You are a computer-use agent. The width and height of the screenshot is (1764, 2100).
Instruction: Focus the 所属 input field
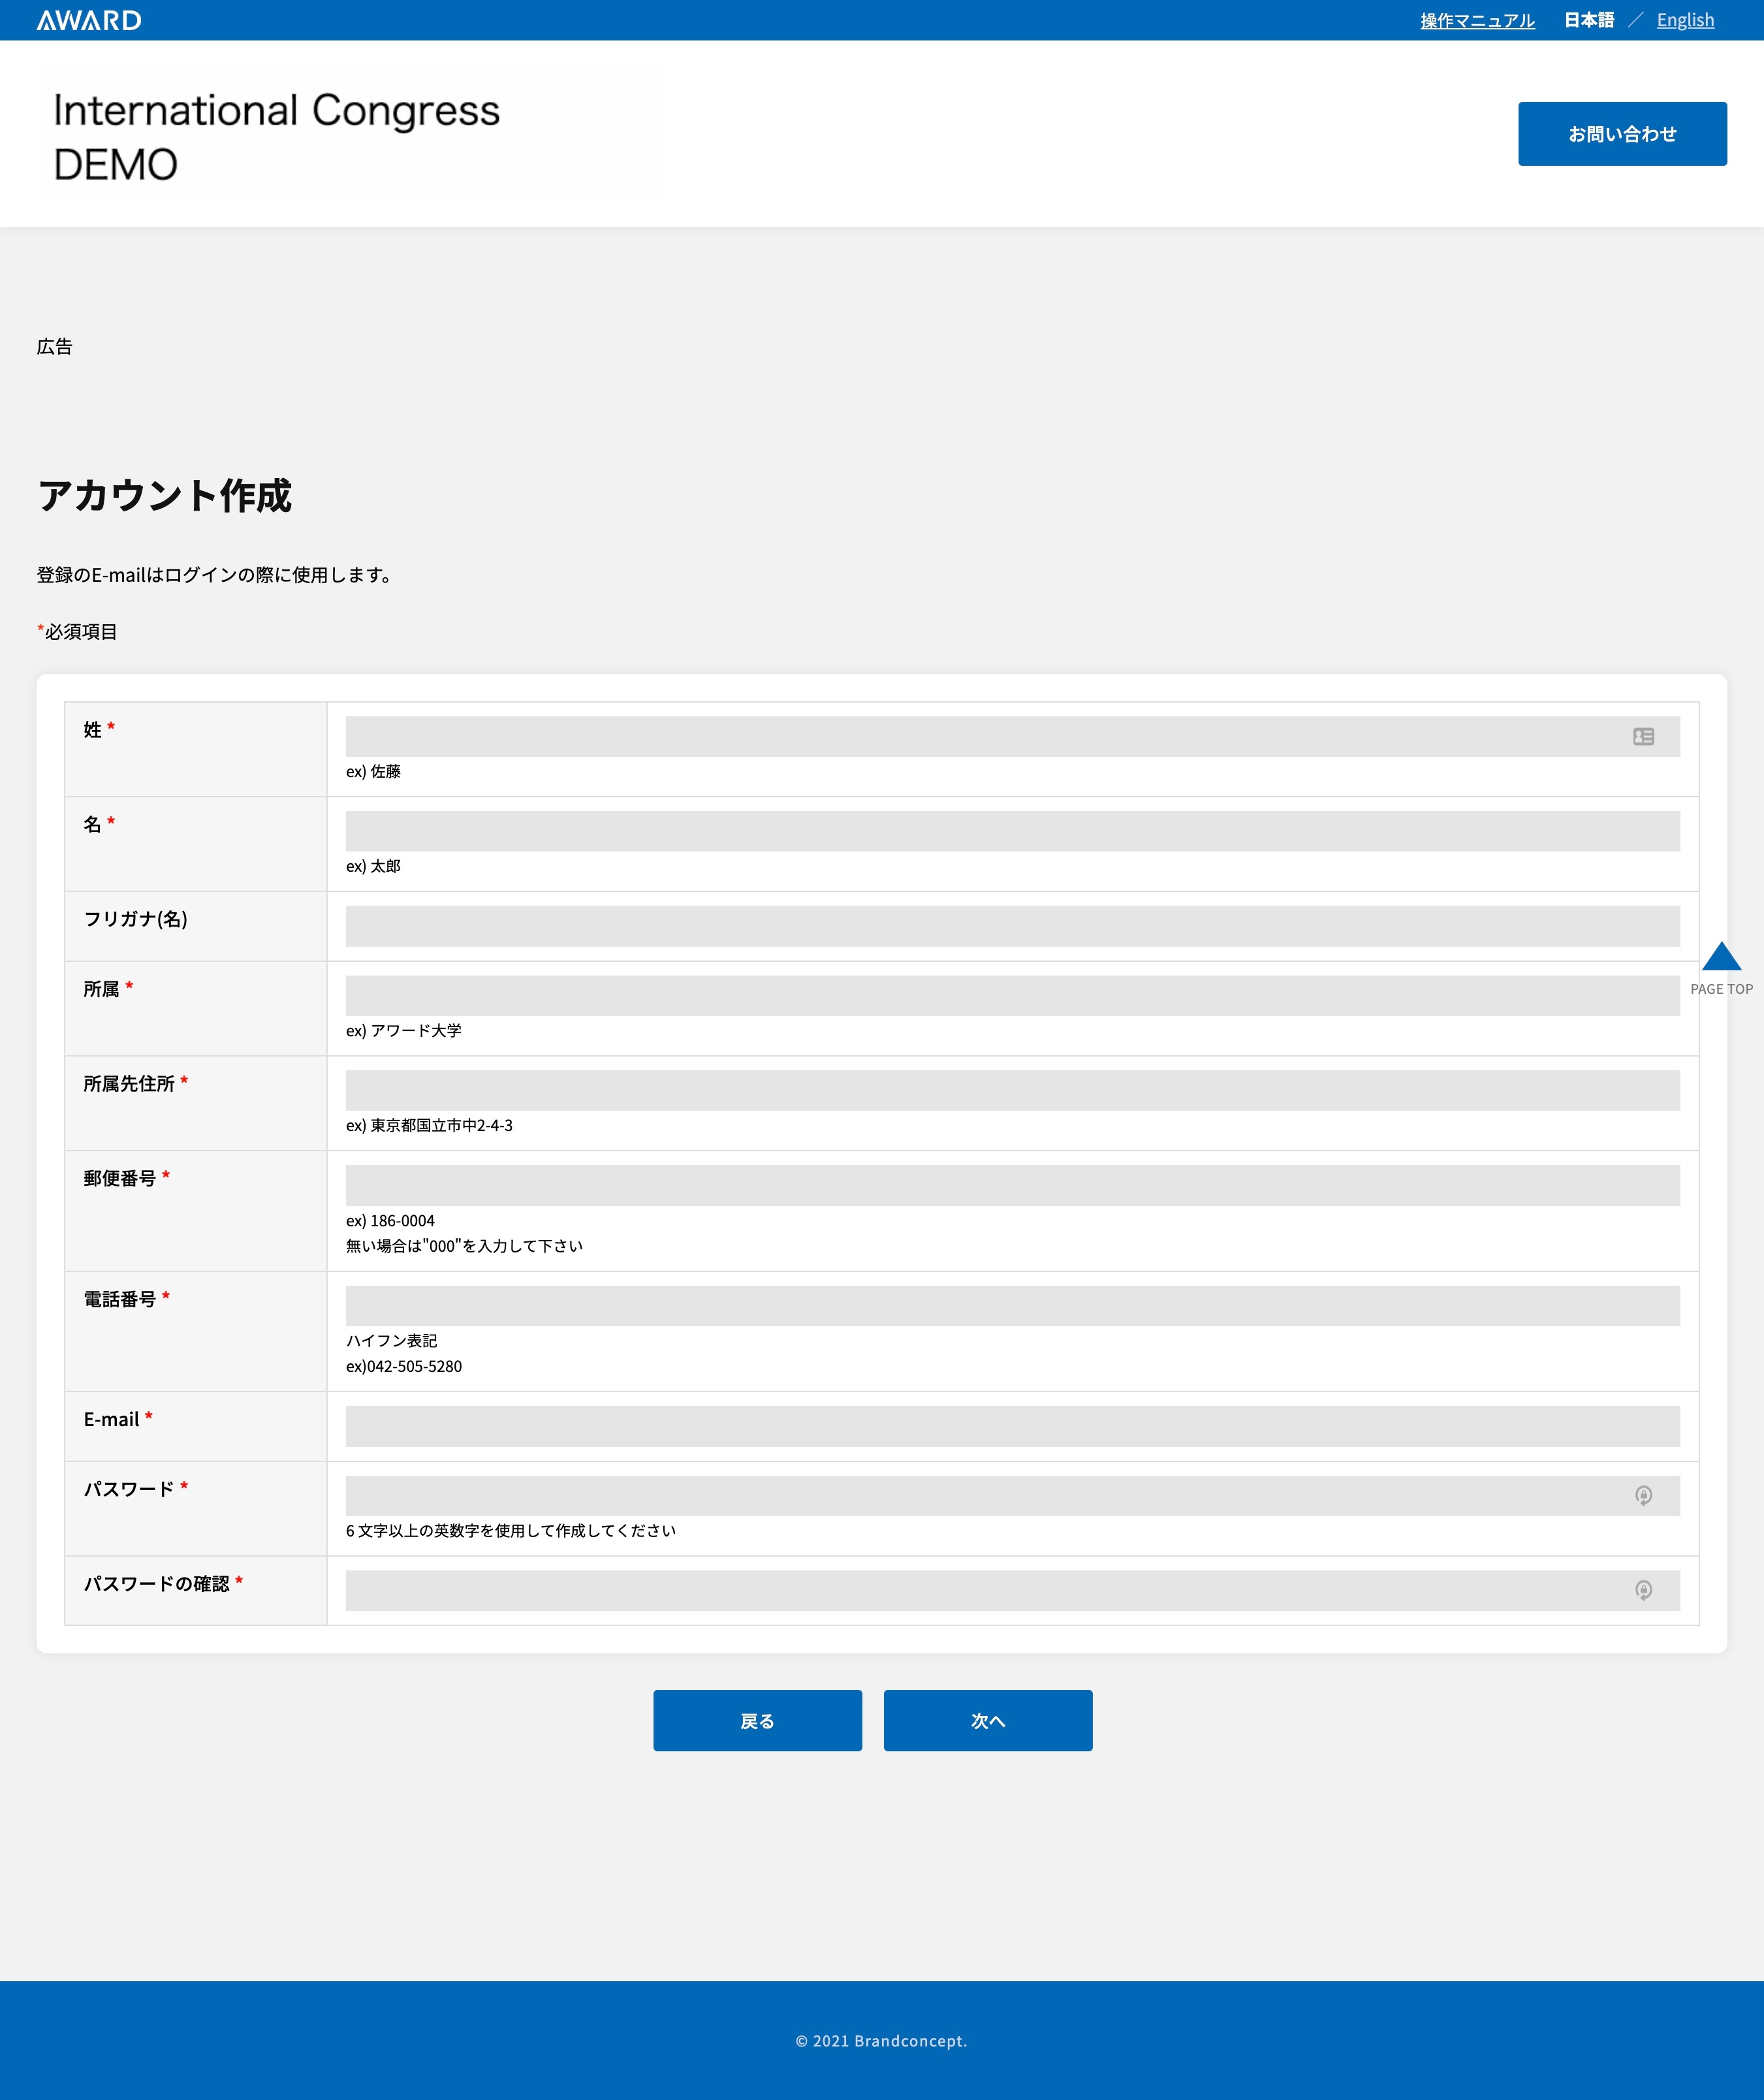[1012, 996]
